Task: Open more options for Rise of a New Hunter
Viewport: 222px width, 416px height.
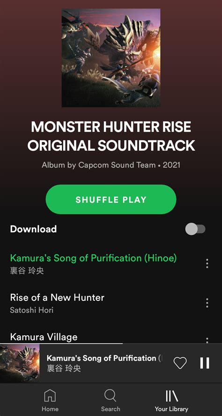Action: point(207,303)
